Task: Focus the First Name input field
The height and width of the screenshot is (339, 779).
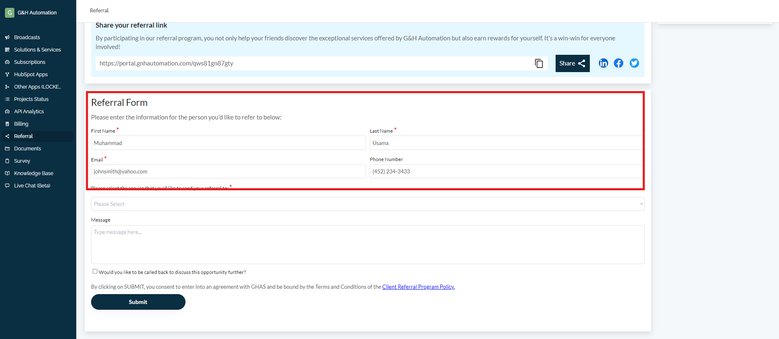Action: tap(228, 143)
